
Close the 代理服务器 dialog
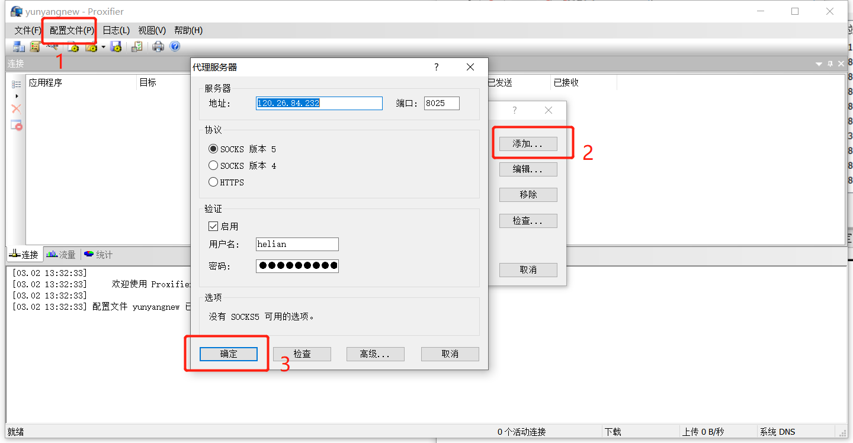(x=470, y=68)
